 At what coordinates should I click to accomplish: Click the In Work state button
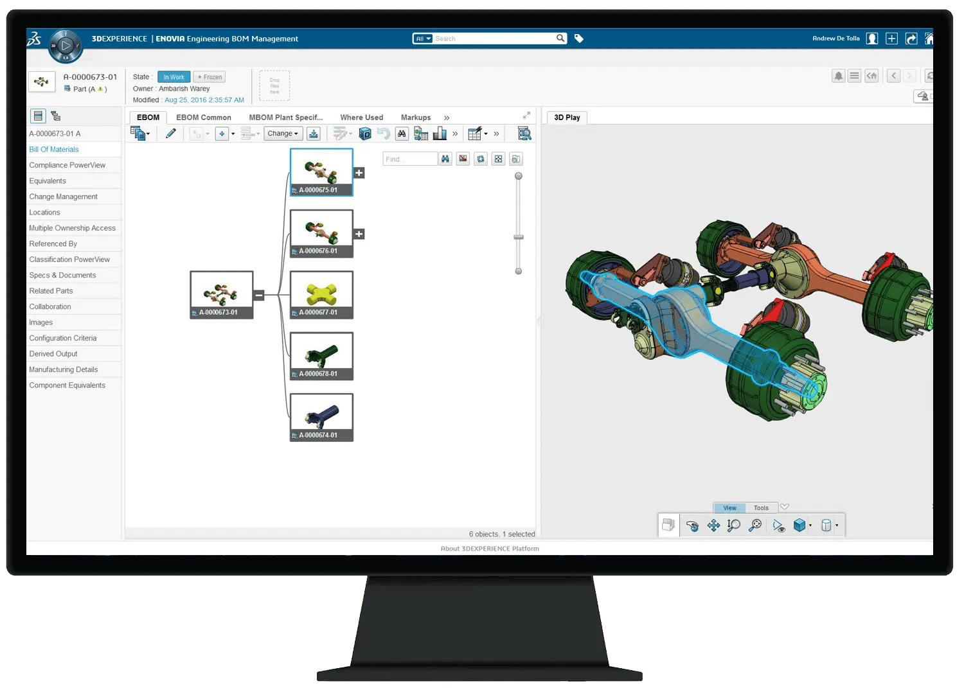(x=174, y=77)
